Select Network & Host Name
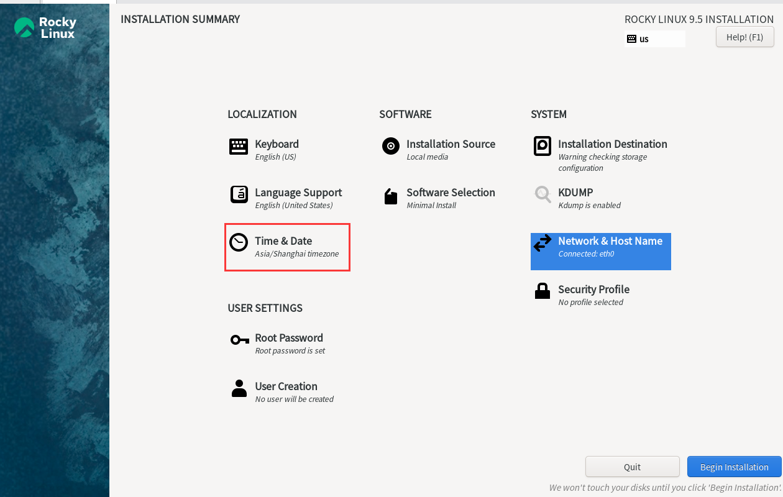The width and height of the screenshot is (783, 497). click(x=601, y=252)
